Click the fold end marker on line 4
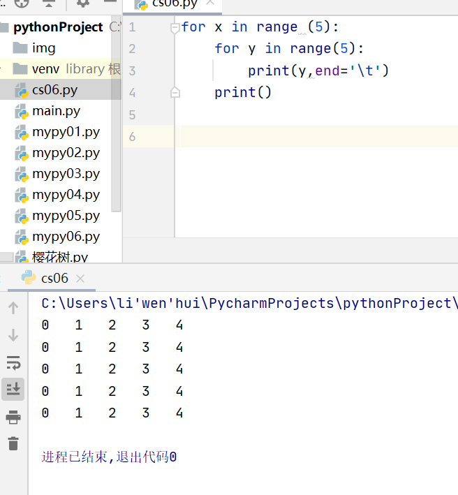 [175, 93]
